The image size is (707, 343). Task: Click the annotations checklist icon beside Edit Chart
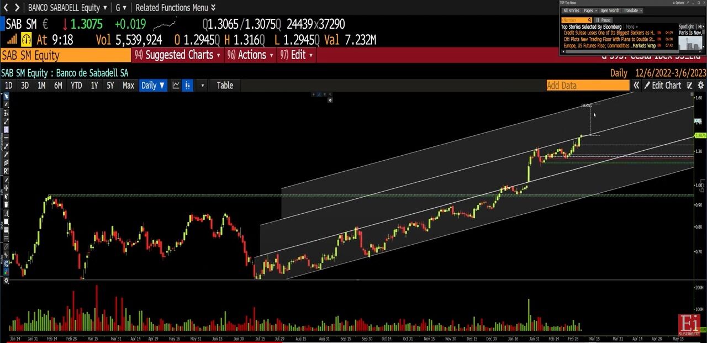click(x=689, y=86)
